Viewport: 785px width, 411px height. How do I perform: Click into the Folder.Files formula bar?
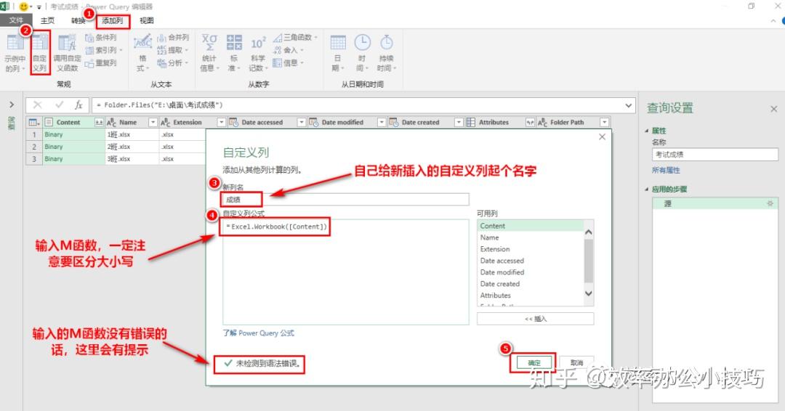point(358,105)
